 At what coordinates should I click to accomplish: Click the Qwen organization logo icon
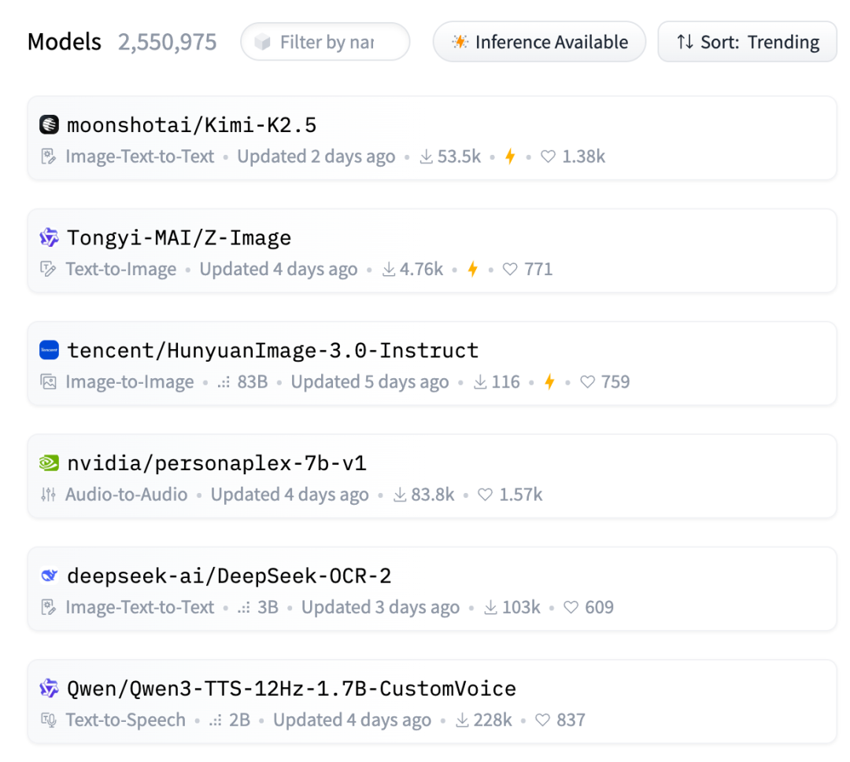49,689
